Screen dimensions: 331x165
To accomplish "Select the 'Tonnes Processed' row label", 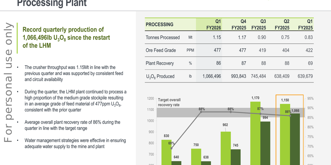I will 163,38.
